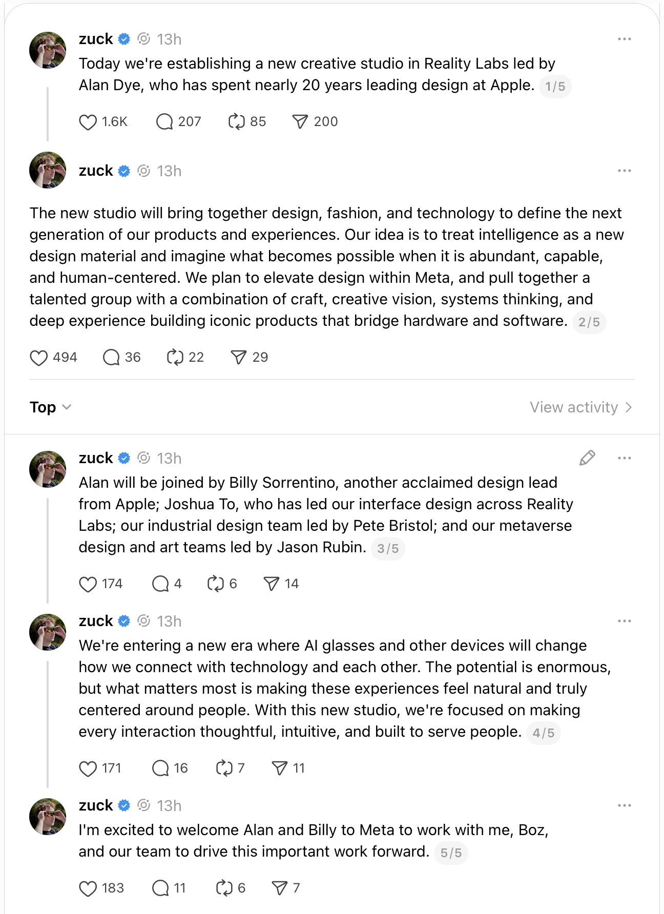Screen dimensions: 664x914
Task: Open zuck username on the 2/5 post
Action: (x=96, y=171)
